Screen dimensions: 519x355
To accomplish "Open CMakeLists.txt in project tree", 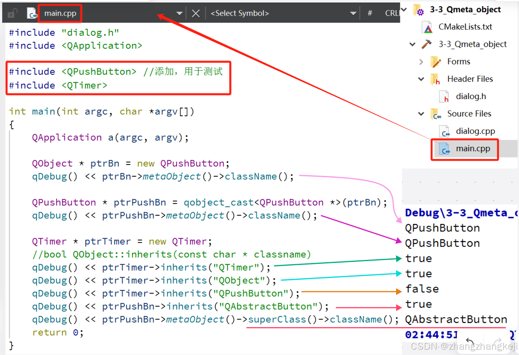I will pos(465,27).
